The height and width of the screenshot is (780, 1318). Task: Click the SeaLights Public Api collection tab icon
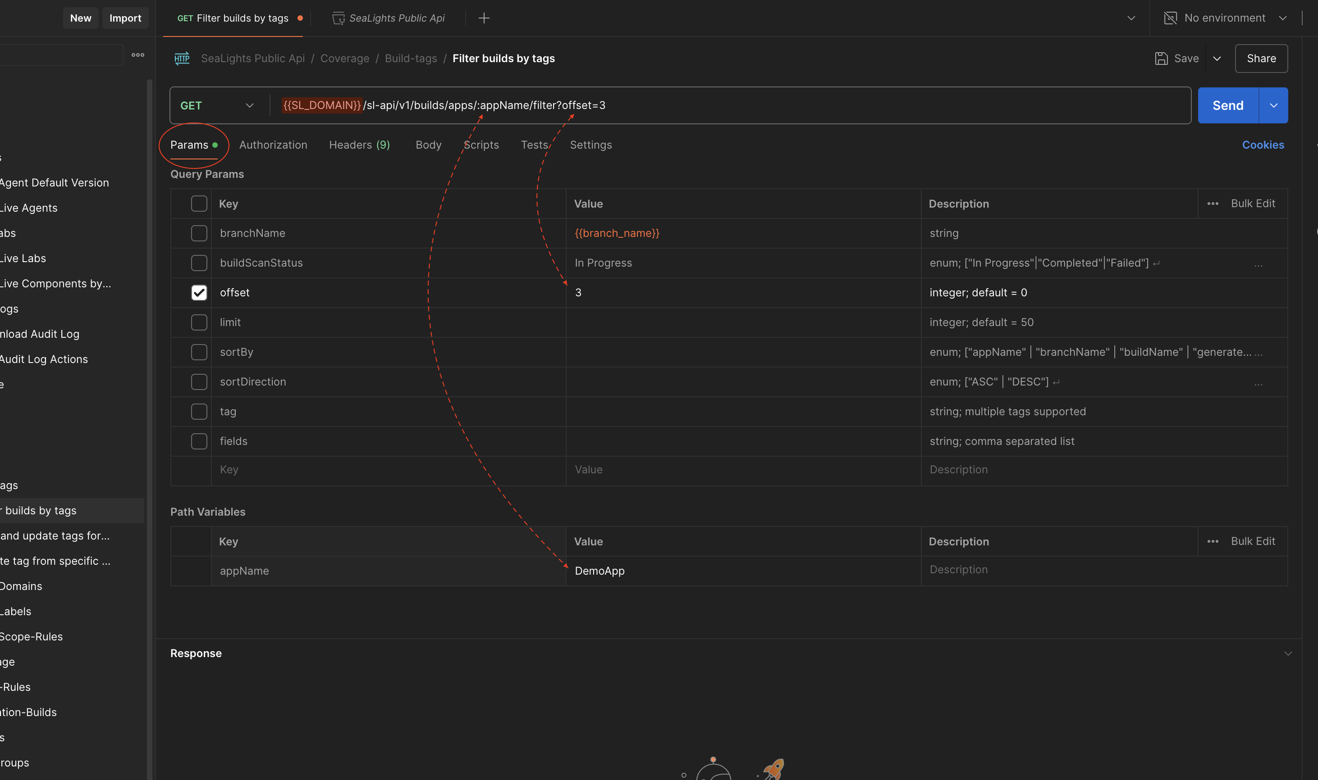(x=338, y=18)
